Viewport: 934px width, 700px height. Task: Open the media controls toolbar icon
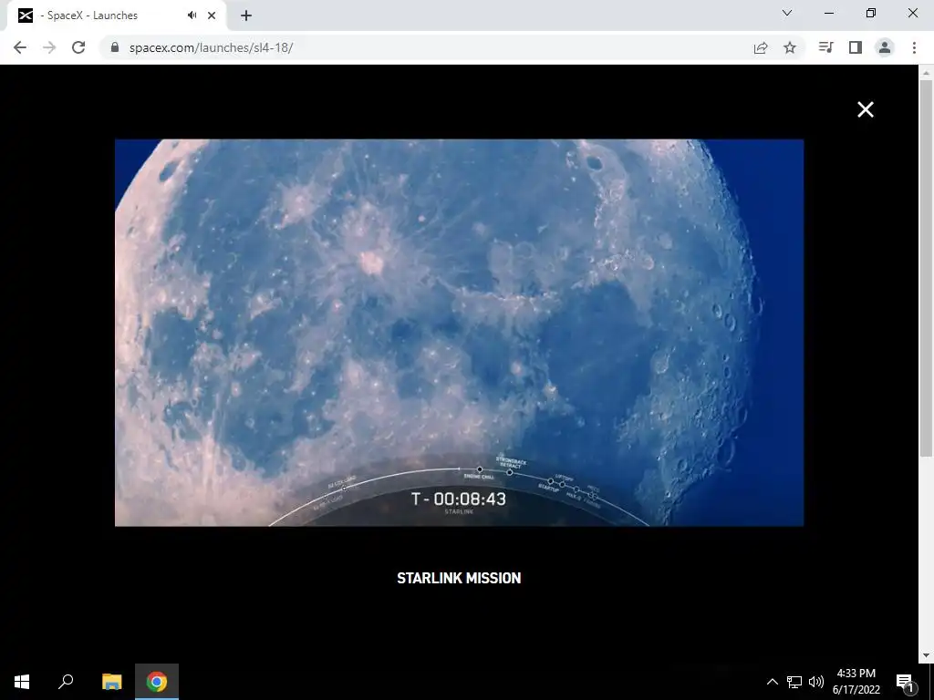pyautogui.click(x=826, y=47)
